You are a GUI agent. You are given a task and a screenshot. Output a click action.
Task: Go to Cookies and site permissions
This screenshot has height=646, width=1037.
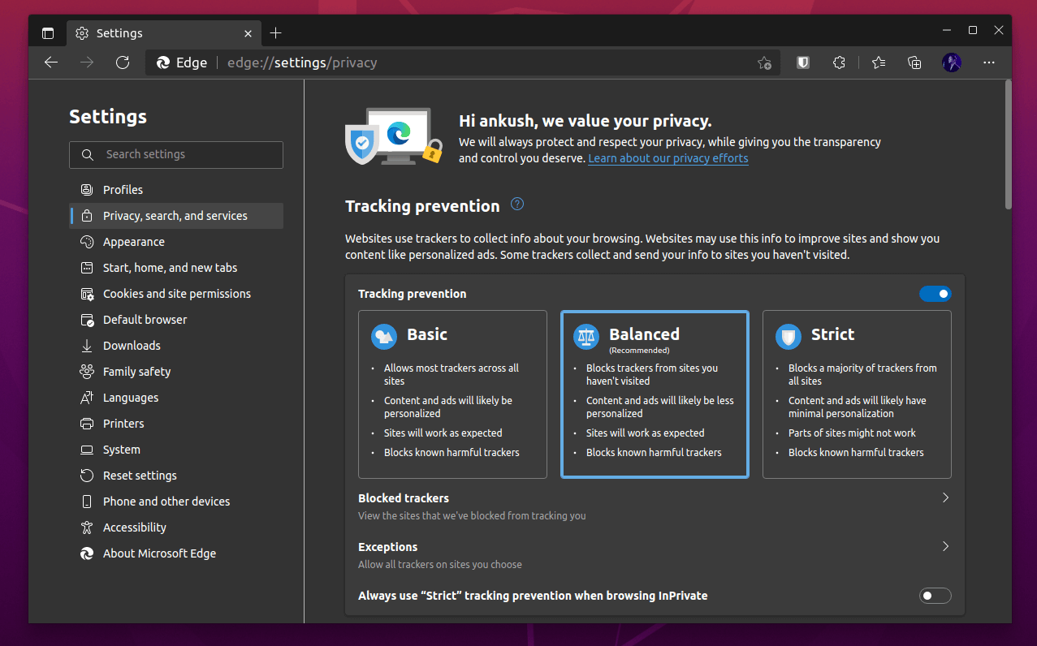click(x=176, y=294)
